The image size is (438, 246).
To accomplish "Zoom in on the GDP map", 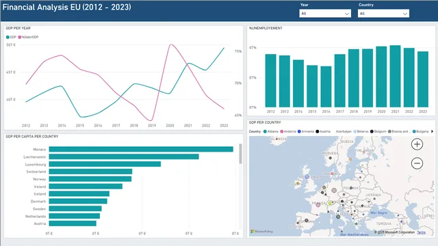I will pyautogui.click(x=417, y=144).
